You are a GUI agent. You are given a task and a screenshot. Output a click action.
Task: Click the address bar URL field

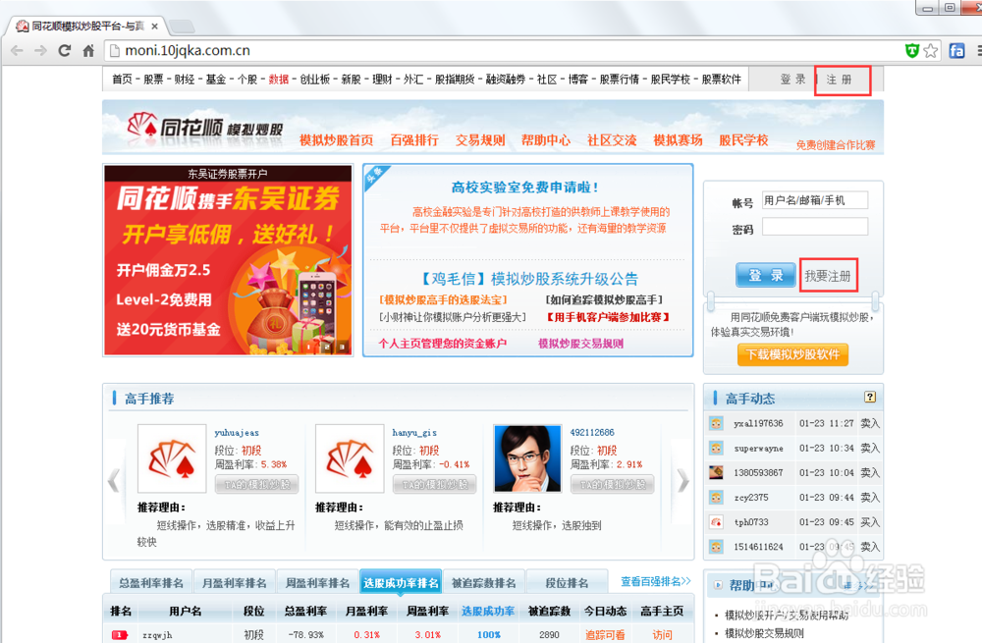[501, 51]
